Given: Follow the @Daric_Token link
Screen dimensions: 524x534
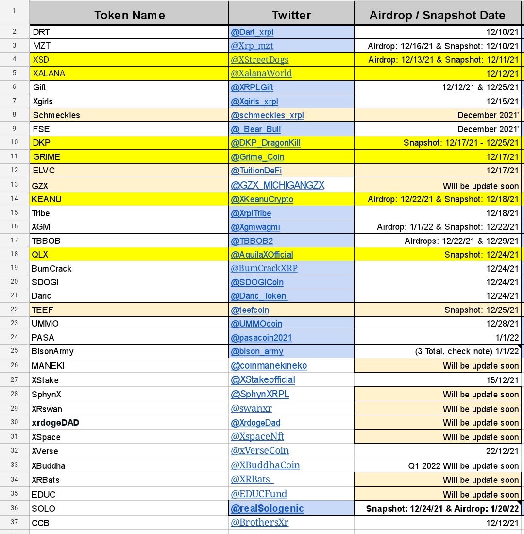Looking at the screenshot, I should 259,295.
